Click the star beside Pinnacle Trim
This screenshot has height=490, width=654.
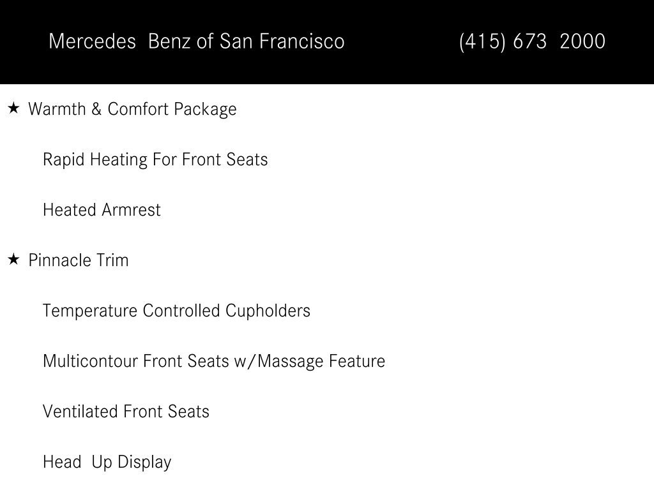pos(14,259)
